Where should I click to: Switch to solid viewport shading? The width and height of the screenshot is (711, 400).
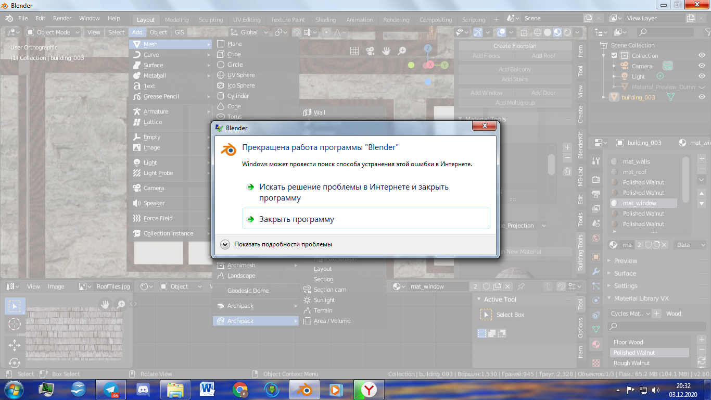point(548,32)
